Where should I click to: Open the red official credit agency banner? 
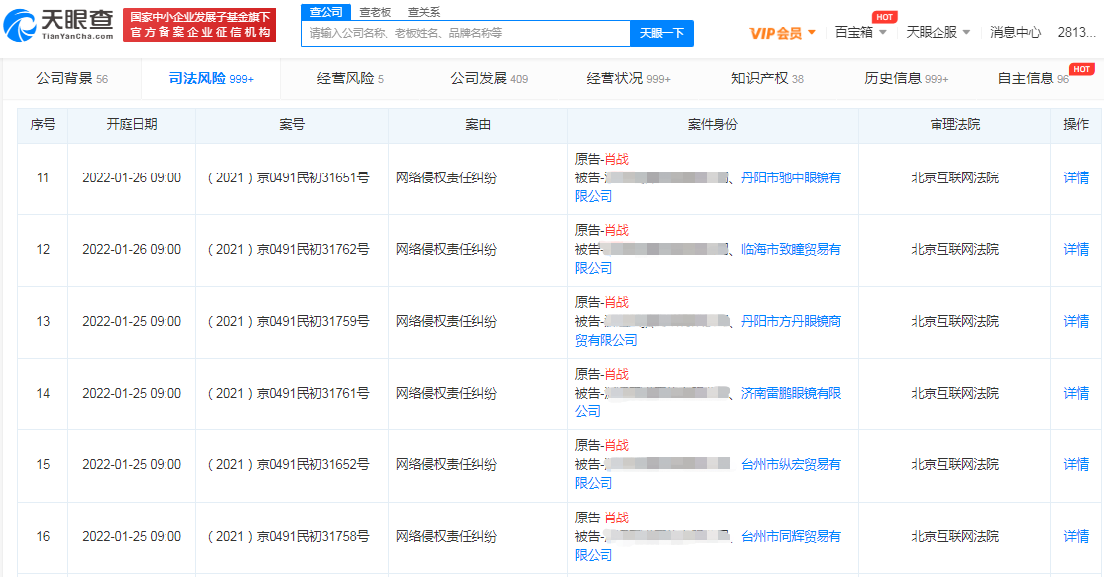tap(199, 26)
